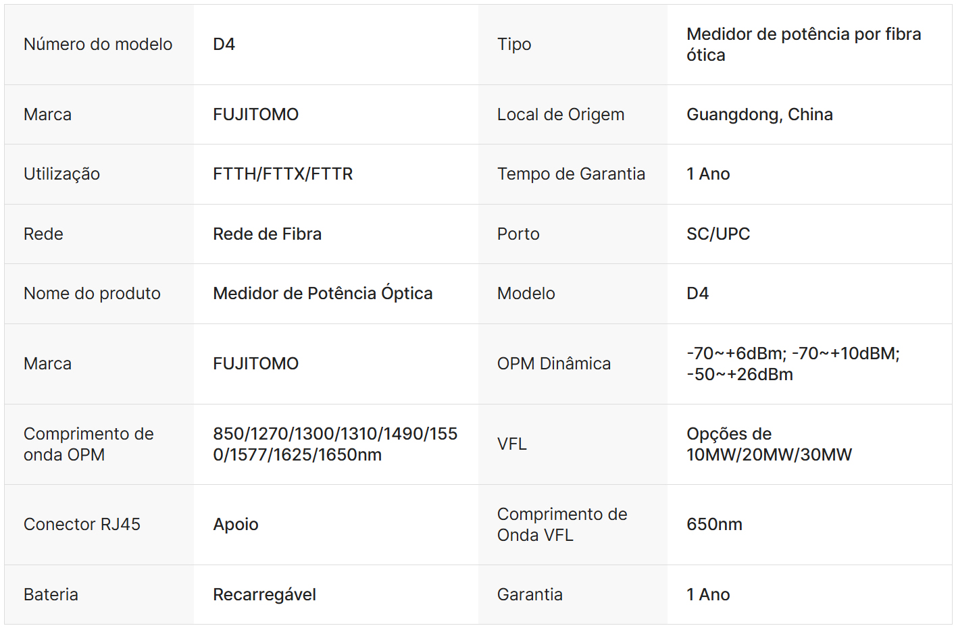This screenshot has width=956, height=628.
Task: Click the "Local de Origem" label
Action: [x=560, y=115]
